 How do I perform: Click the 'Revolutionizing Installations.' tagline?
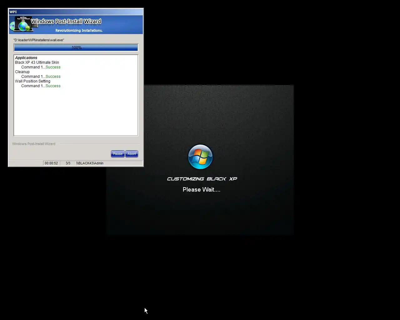[79, 31]
